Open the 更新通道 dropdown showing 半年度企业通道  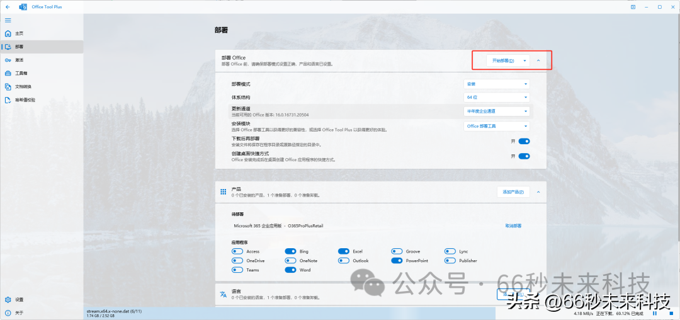point(497,111)
